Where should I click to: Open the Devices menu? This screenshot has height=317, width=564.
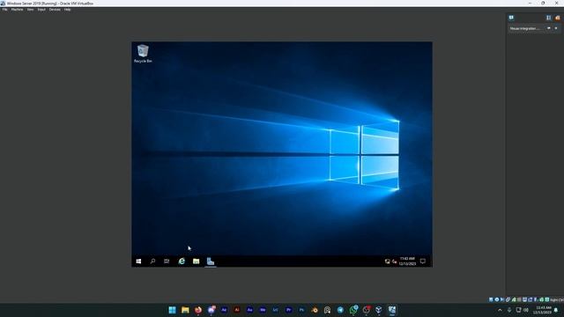pos(55,10)
